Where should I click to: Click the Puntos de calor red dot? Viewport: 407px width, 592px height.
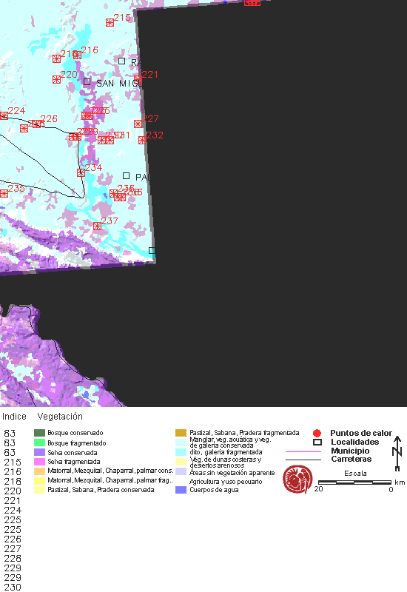[317, 433]
